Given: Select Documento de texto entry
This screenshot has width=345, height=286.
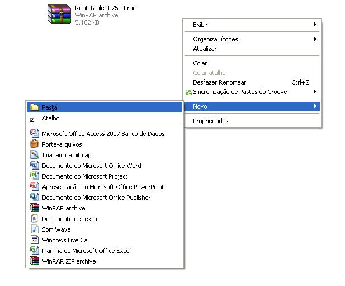Looking at the screenshot, I should [x=105, y=219].
